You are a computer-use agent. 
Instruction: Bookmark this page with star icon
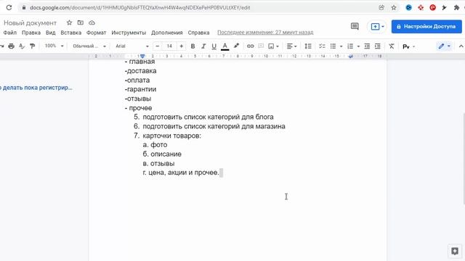[x=394, y=8]
